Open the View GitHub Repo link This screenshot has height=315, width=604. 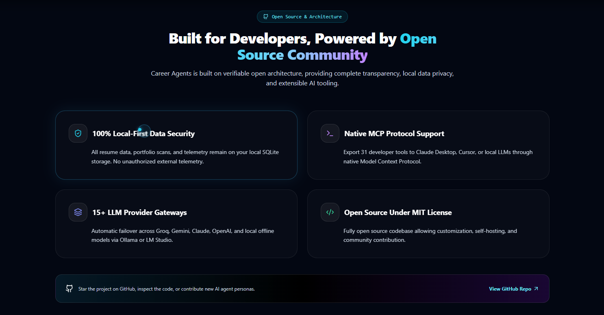click(513, 289)
